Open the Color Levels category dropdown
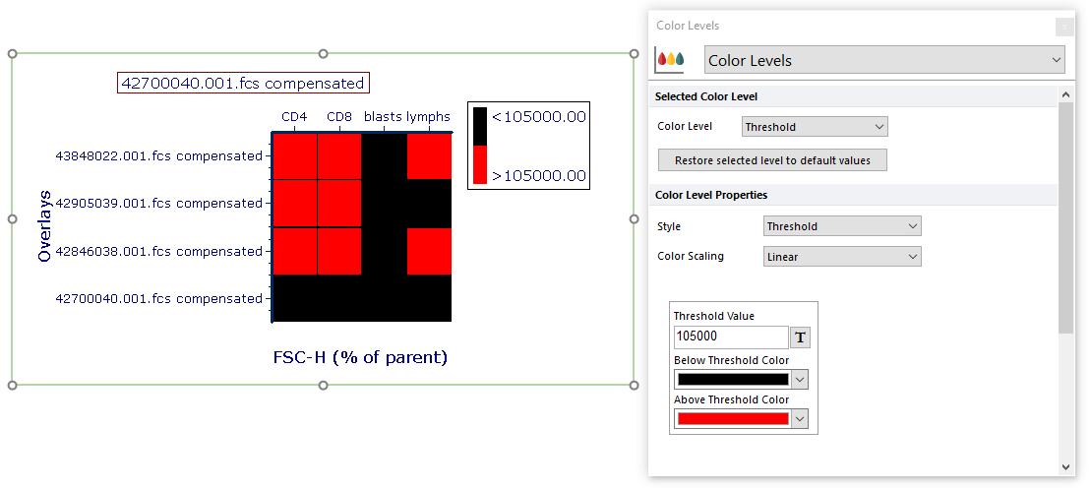 click(x=884, y=60)
